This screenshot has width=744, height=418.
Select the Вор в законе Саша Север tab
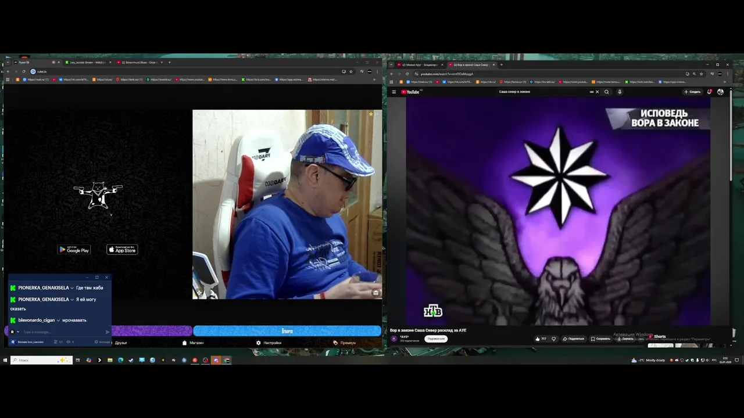pos(471,64)
